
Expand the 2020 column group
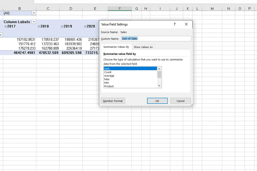(86, 26)
